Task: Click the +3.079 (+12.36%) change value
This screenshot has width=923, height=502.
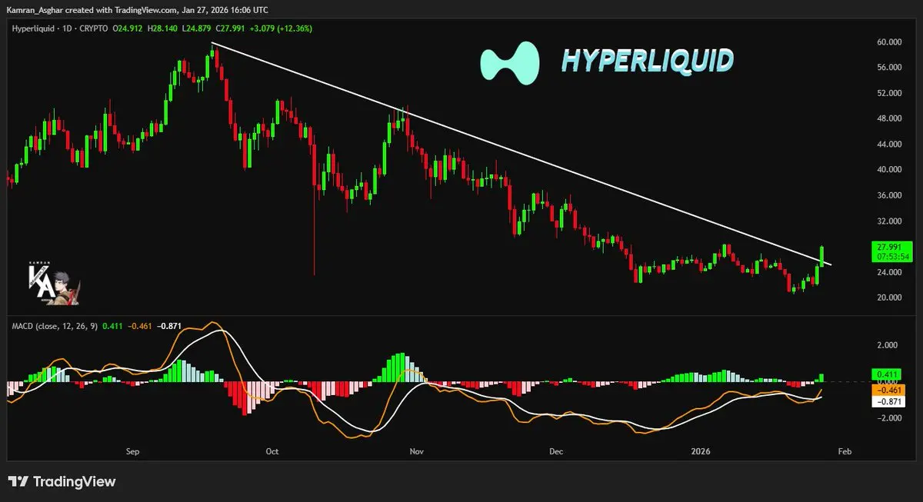Action: point(280,28)
